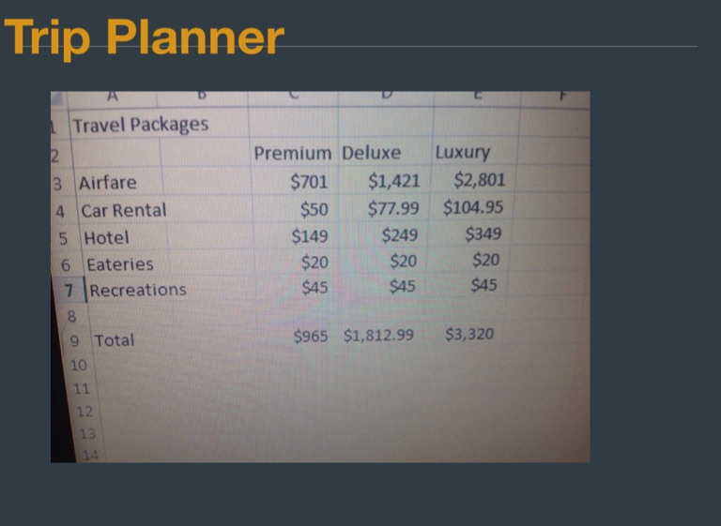Click the $2,801 Luxury airfare cell

click(x=479, y=179)
